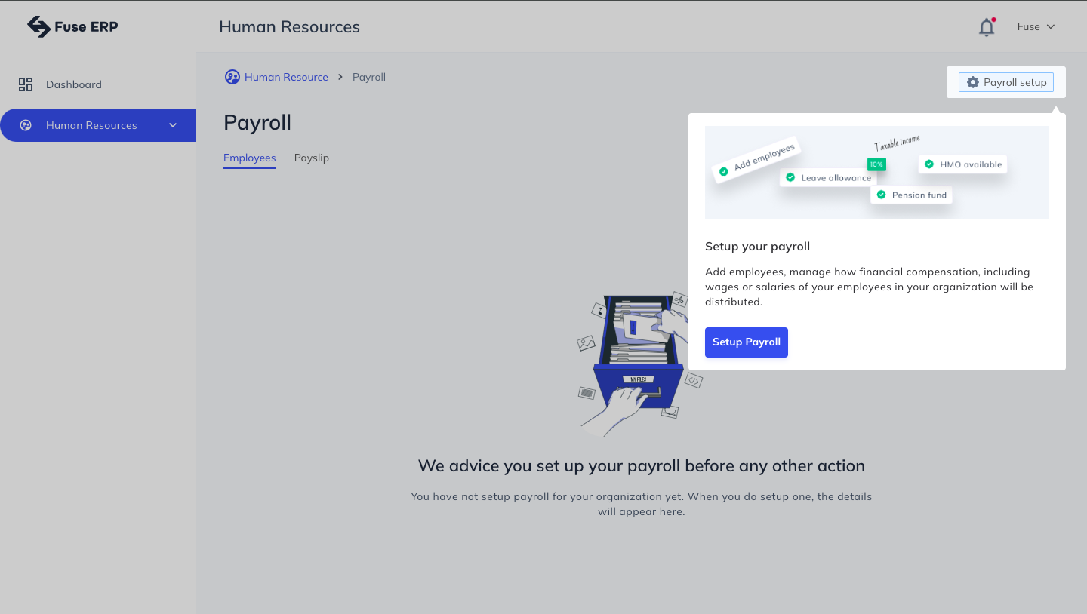Click the green 10% taxable income badge

876,164
